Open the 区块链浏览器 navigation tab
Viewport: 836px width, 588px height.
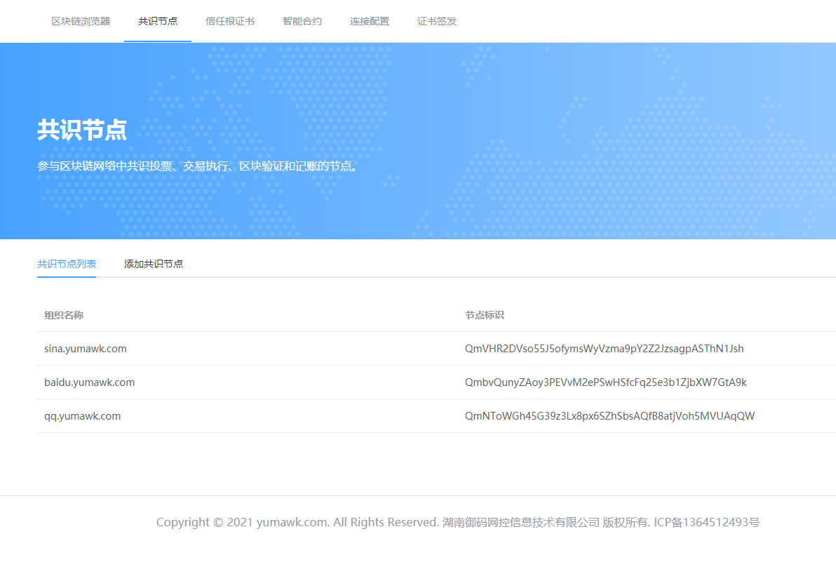81,21
